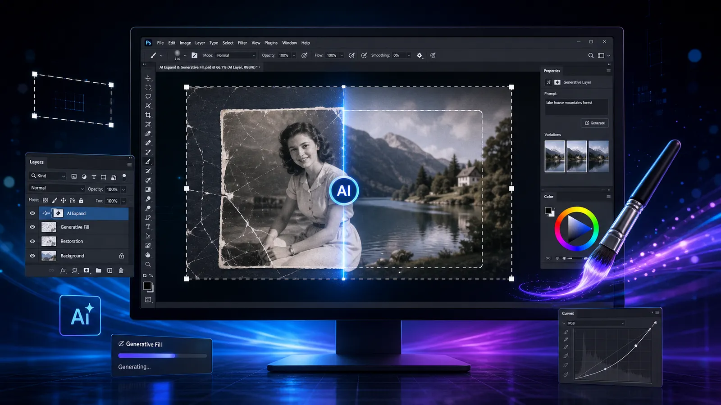721x405 pixels.
Task: Filter layers by pixel layer icon
Action: [74, 176]
